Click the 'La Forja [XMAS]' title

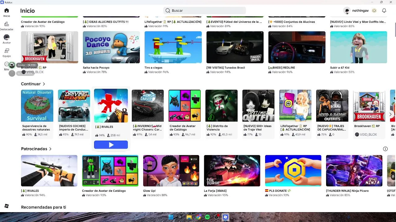point(215,191)
